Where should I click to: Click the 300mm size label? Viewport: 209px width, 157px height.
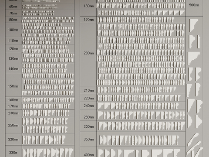[x=88, y=126]
